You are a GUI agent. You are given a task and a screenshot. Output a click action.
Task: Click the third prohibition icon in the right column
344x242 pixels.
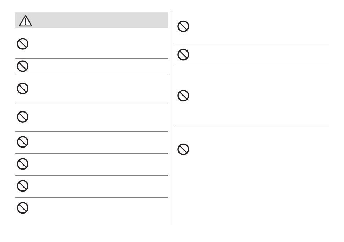coord(183,96)
